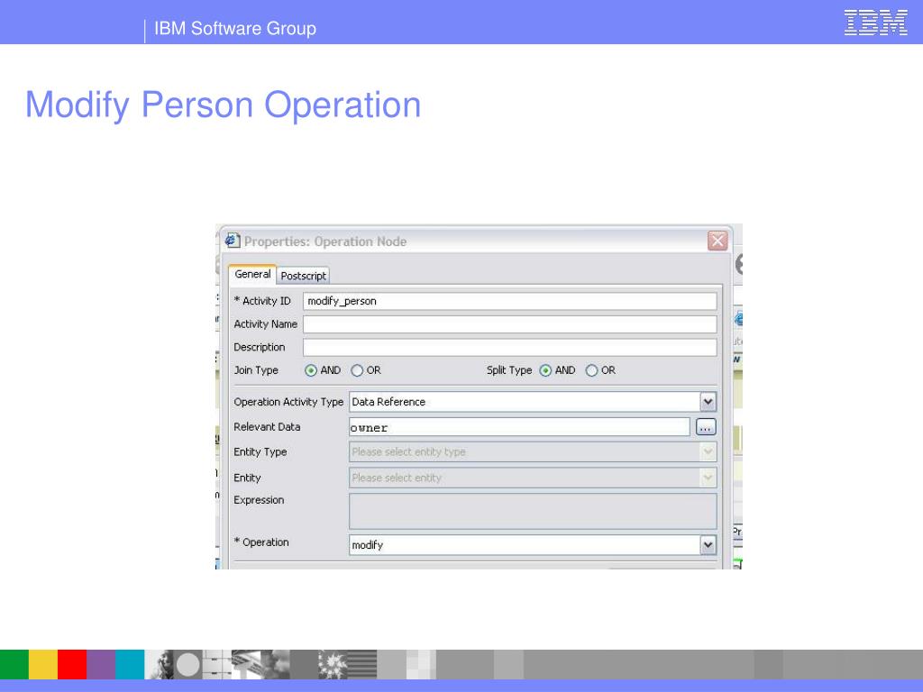Expand the disabled Entity Type dropdown

coord(708,452)
